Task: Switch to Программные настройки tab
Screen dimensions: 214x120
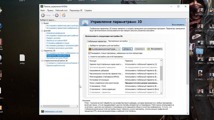Action: 118,41
